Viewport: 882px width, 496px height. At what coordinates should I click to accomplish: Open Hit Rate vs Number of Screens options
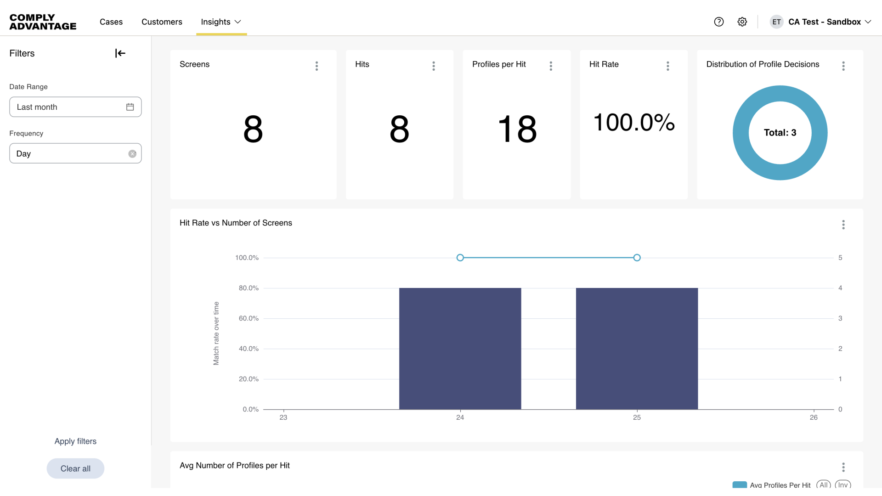click(843, 225)
